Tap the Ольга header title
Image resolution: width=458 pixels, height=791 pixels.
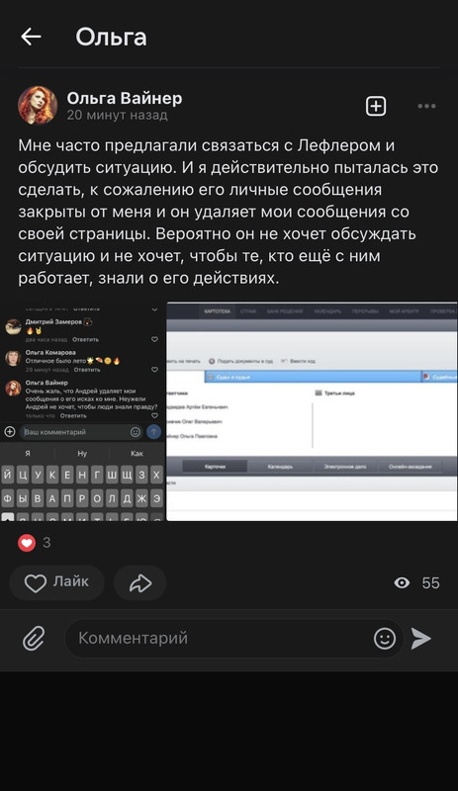[111, 38]
